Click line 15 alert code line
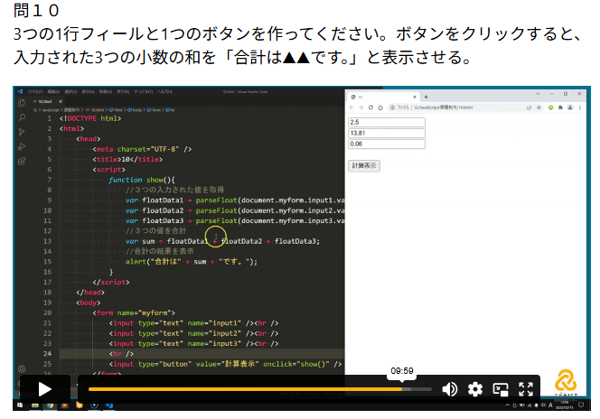600x419 pixels. [x=192, y=262]
